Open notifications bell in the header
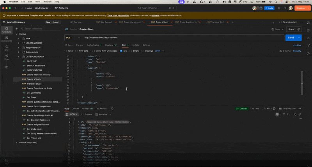Screen dimensions: 312x167 285,8
